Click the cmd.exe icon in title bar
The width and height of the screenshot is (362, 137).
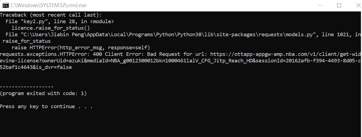point(5,5)
